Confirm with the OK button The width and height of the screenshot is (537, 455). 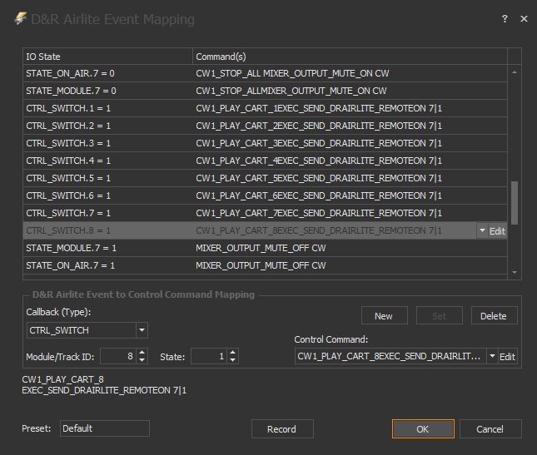coord(423,428)
